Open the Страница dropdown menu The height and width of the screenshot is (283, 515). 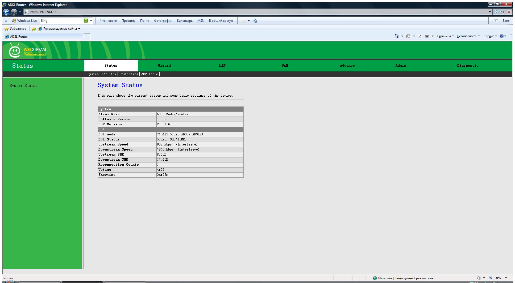(x=445, y=36)
